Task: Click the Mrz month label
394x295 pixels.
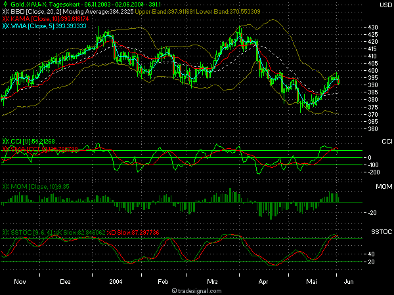Action: (212, 282)
